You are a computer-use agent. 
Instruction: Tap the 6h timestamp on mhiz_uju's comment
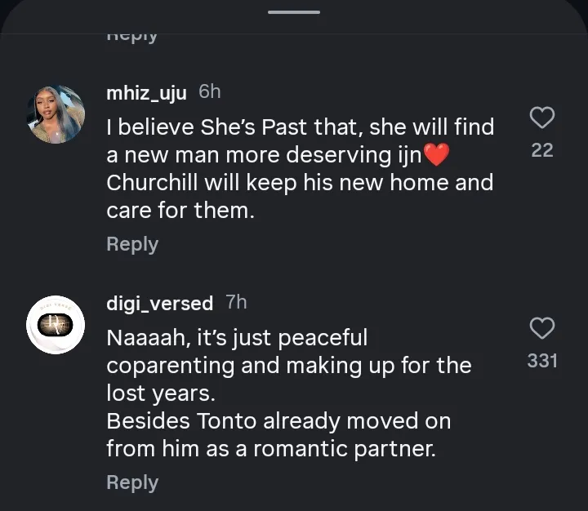pos(210,92)
